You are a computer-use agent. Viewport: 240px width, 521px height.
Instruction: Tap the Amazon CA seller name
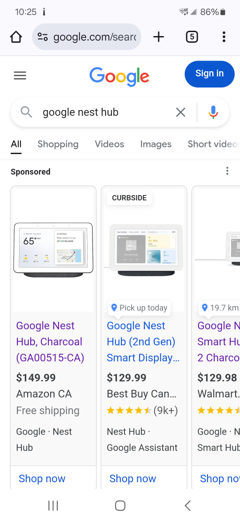[44, 394]
